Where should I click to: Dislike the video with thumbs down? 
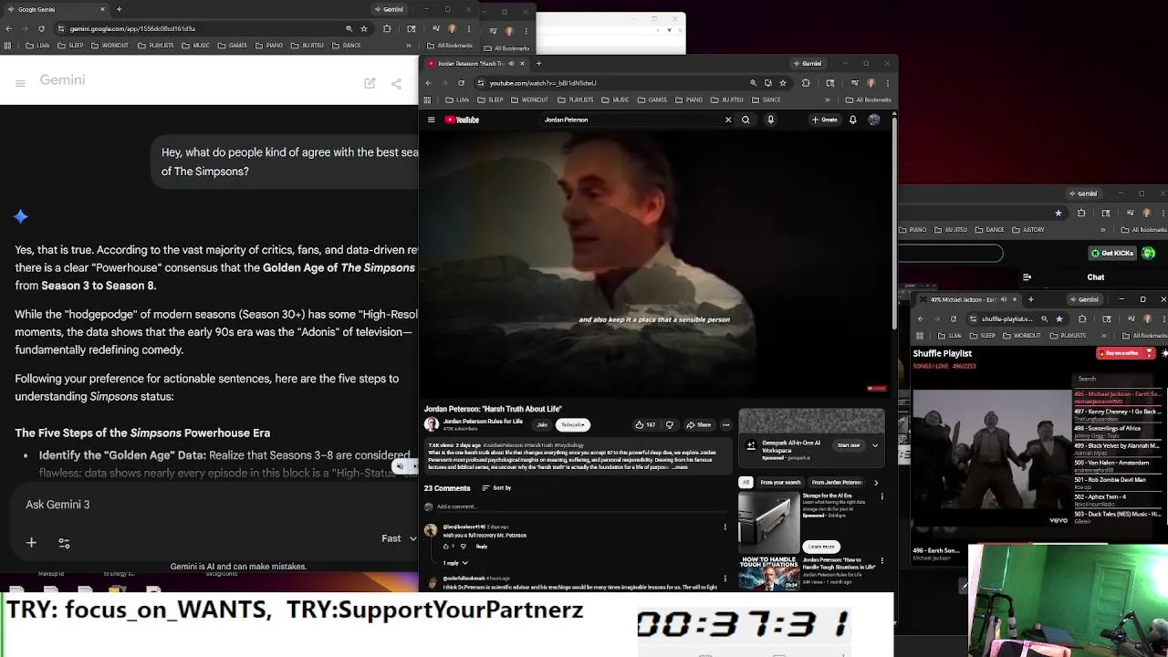coord(669,424)
